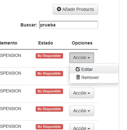Screen dimensions: 127x130
Task: Click the pencil edit icon beside Editar
Action: 78,69
